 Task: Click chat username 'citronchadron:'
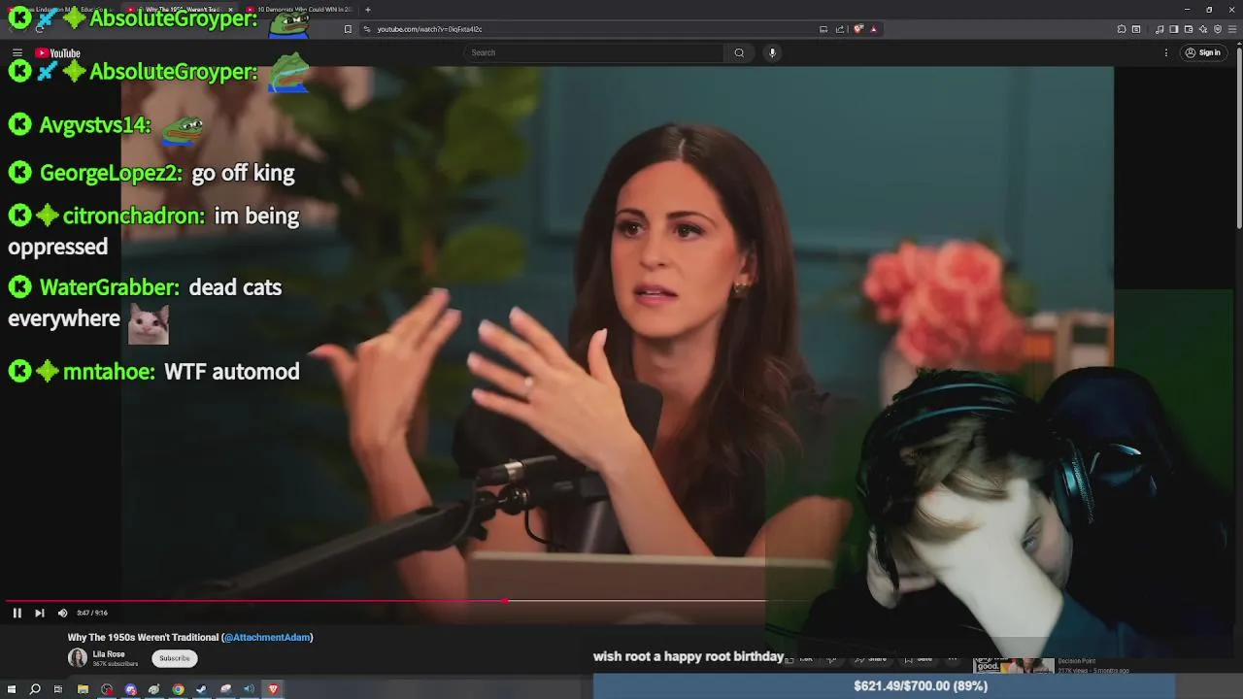point(134,216)
